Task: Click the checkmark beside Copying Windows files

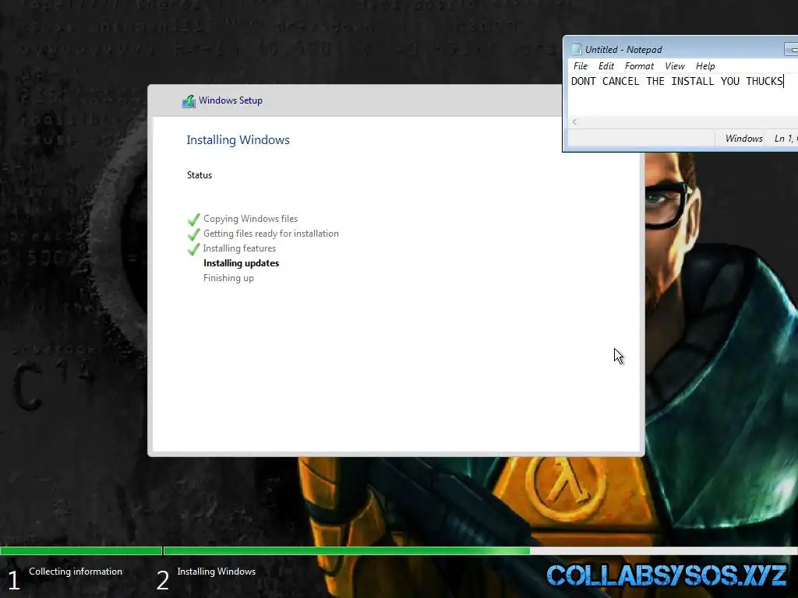Action: [x=193, y=220]
